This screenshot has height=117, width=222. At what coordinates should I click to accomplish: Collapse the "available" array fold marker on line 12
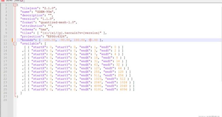pyautogui.click(x=15, y=44)
